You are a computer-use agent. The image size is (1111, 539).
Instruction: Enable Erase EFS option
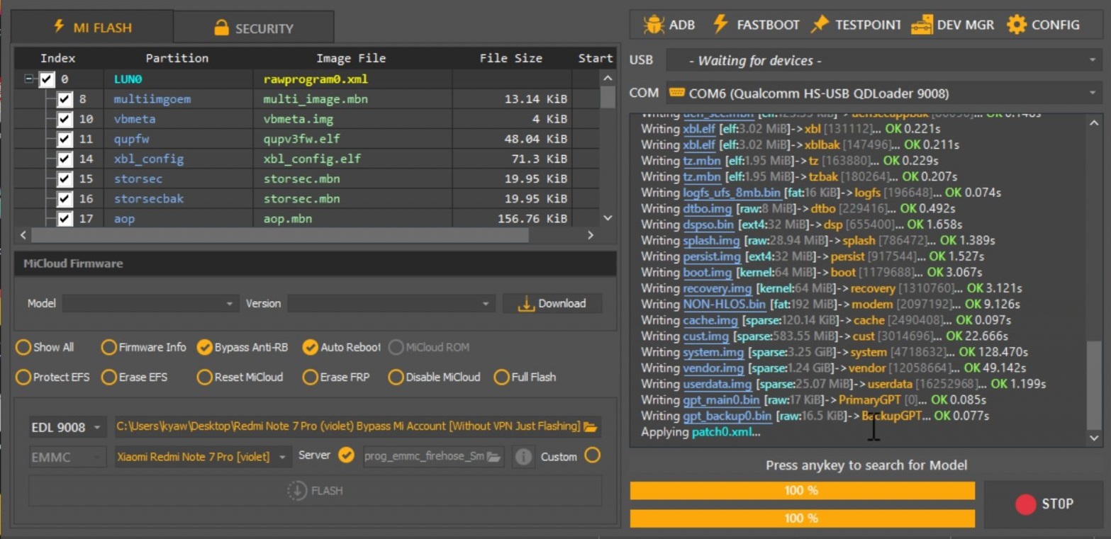pyautogui.click(x=108, y=377)
